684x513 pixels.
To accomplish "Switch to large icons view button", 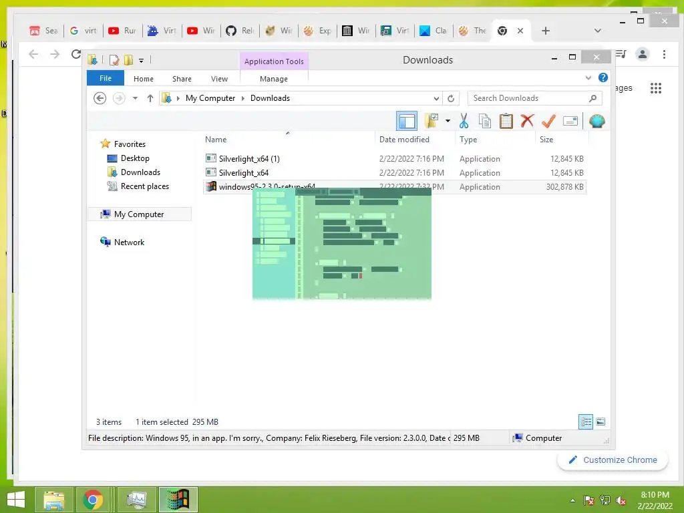I will click(601, 421).
